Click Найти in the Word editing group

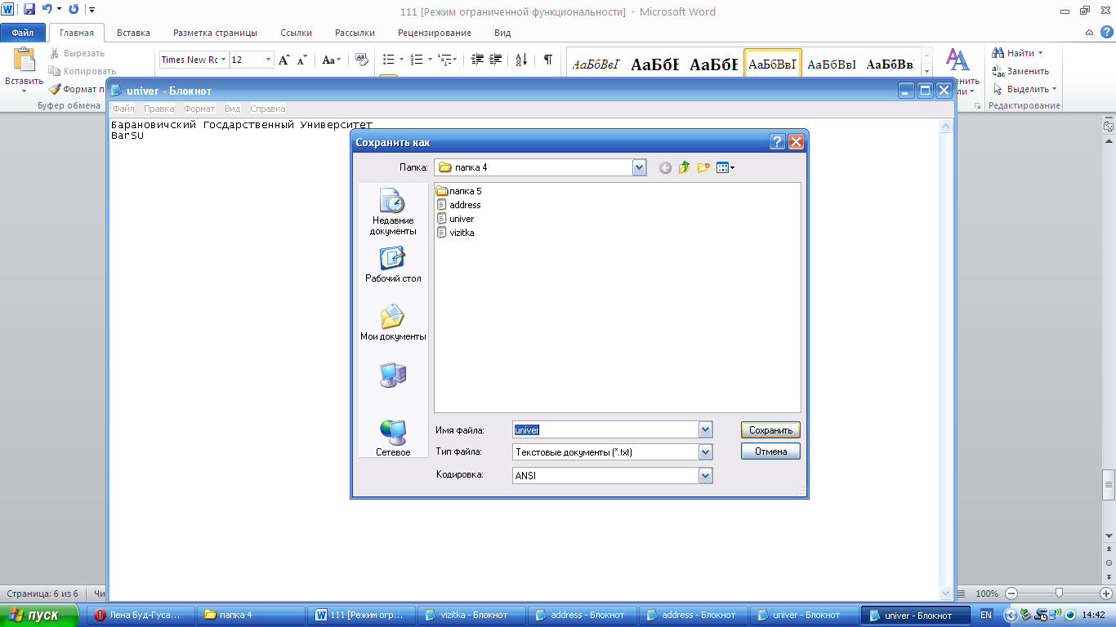(1017, 53)
